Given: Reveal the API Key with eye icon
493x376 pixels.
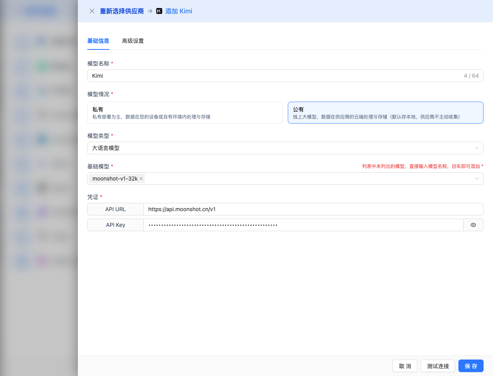Looking at the screenshot, I should click(x=473, y=225).
